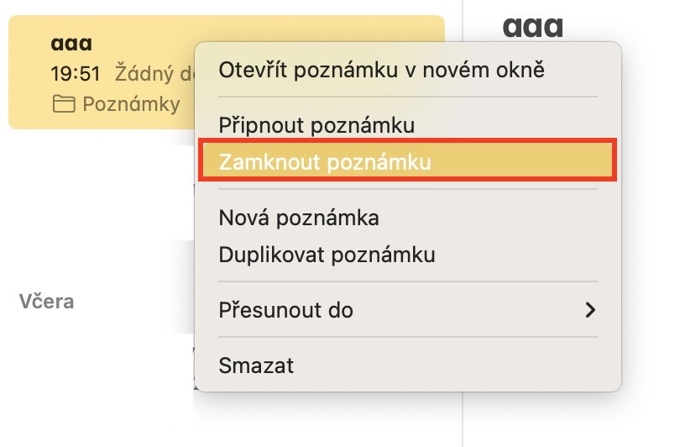Click the Žádný preview text in the note
The height and width of the screenshot is (447, 680).
point(151,74)
